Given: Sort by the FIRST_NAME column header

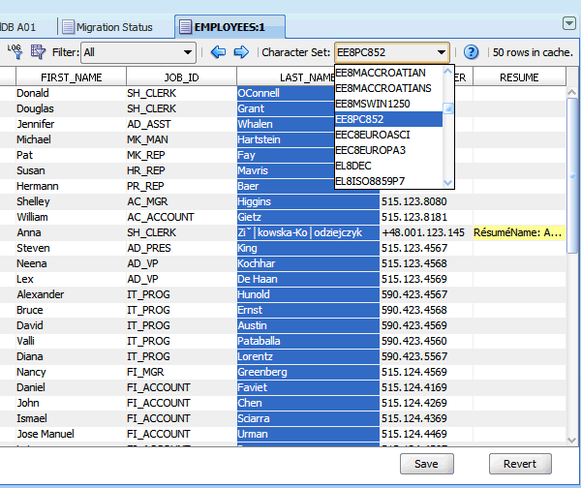Looking at the screenshot, I should 71,76.
